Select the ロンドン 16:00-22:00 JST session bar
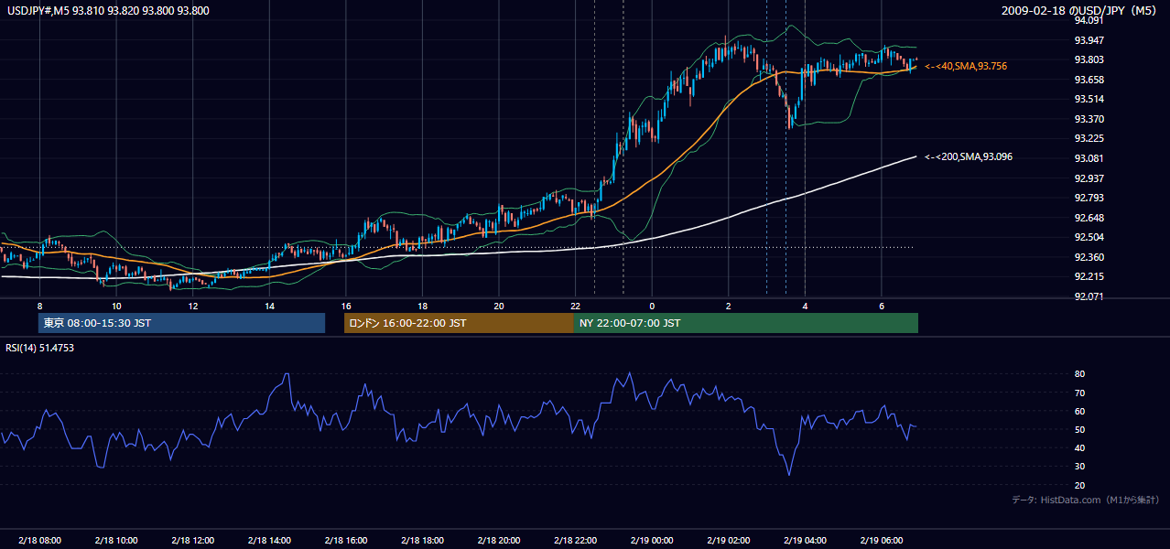This screenshot has width=1170, height=549. [459, 323]
